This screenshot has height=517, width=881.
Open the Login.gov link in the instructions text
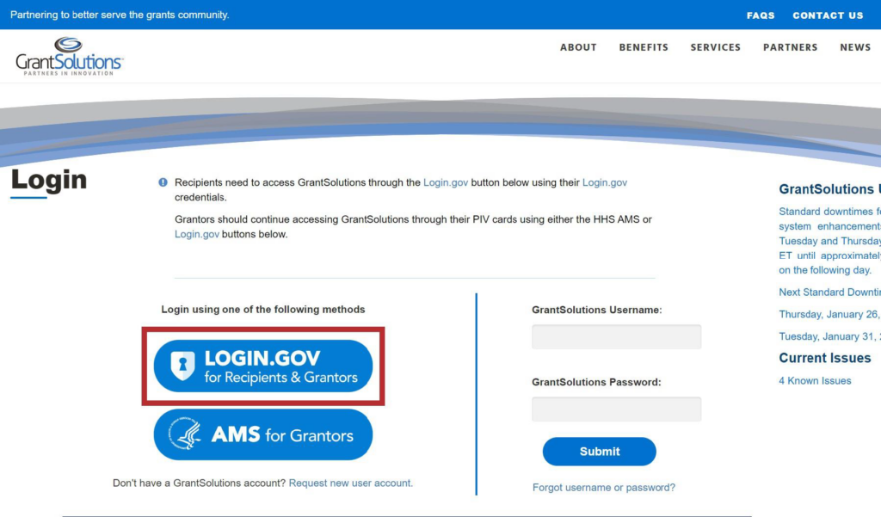[x=446, y=182]
